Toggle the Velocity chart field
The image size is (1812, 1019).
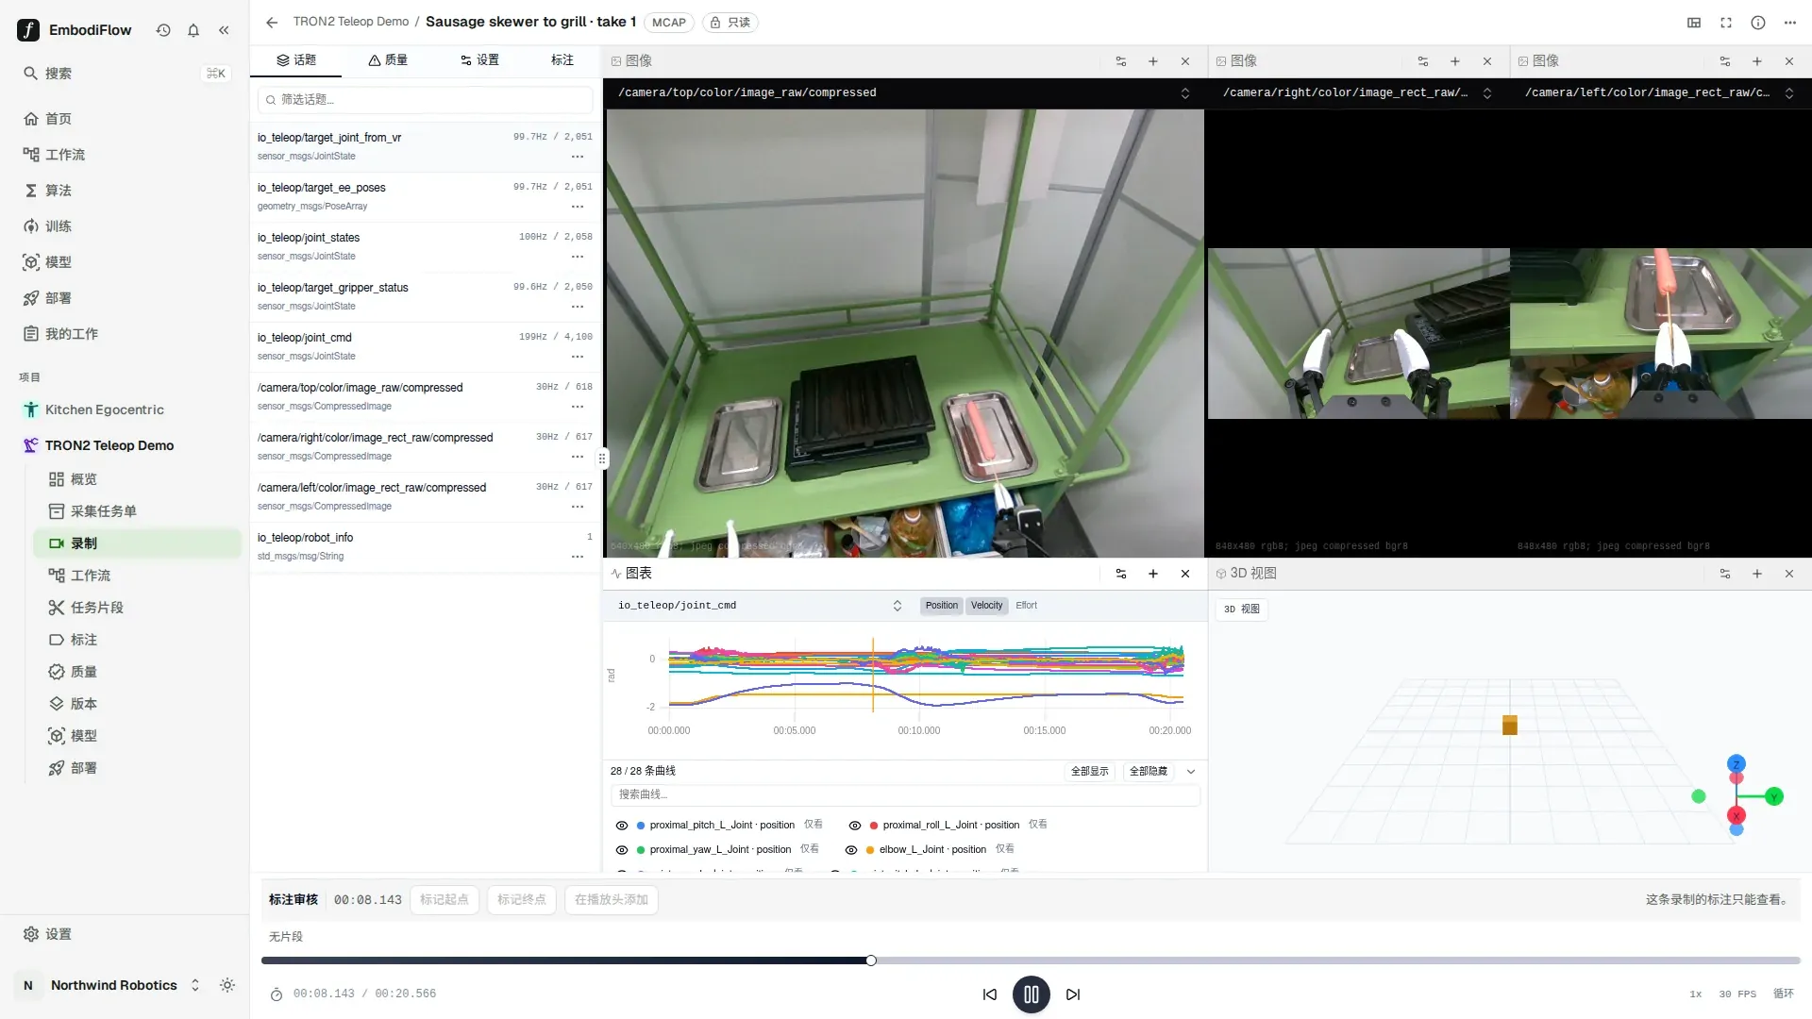click(x=987, y=606)
